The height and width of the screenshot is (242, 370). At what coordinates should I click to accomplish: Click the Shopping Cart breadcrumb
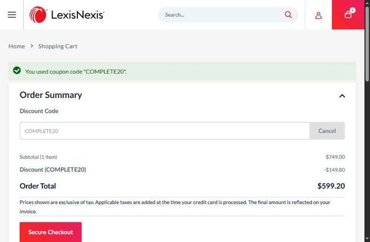tap(58, 46)
